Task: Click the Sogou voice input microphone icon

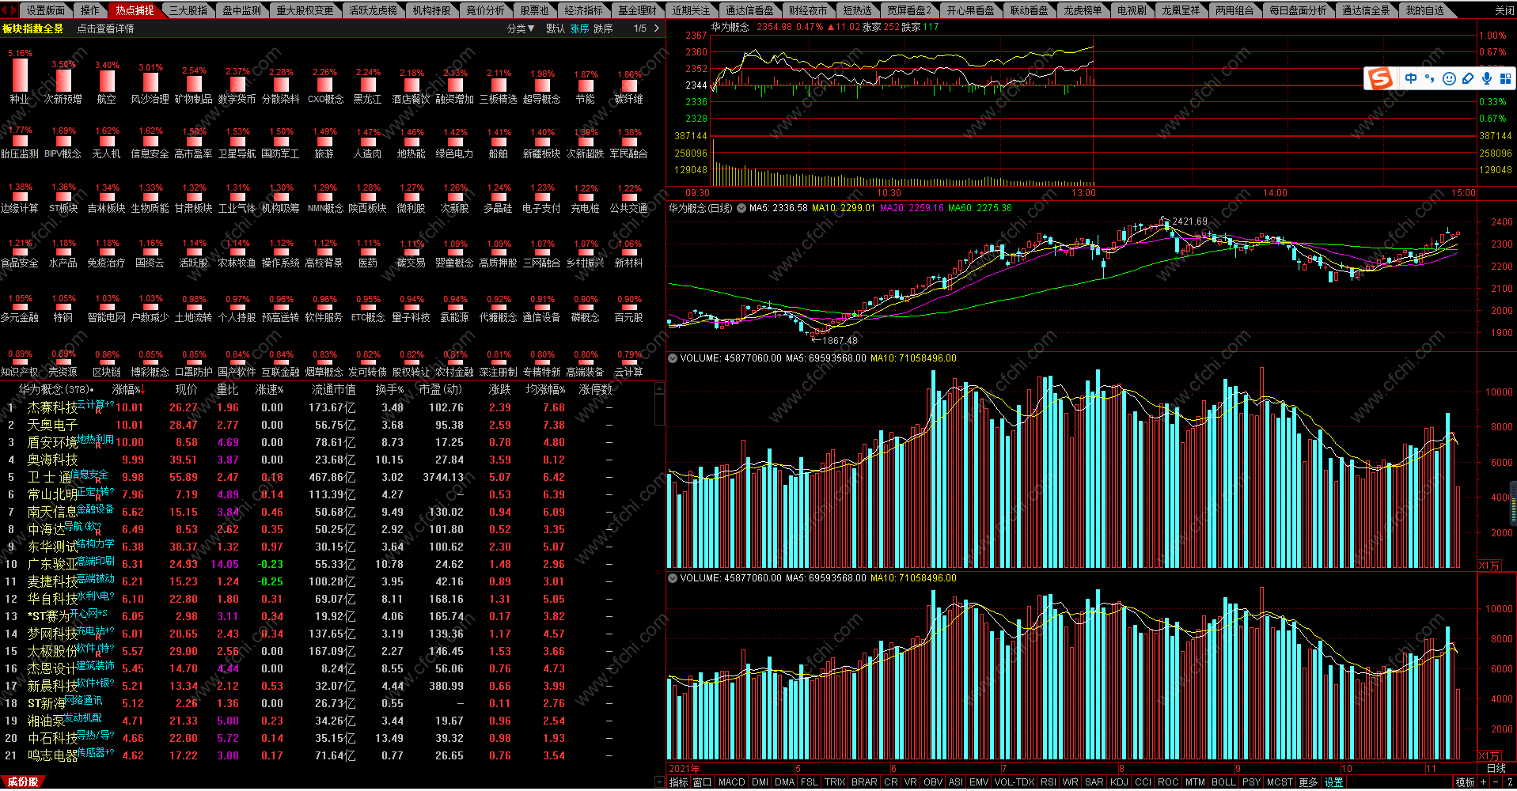Action: pos(1487,78)
